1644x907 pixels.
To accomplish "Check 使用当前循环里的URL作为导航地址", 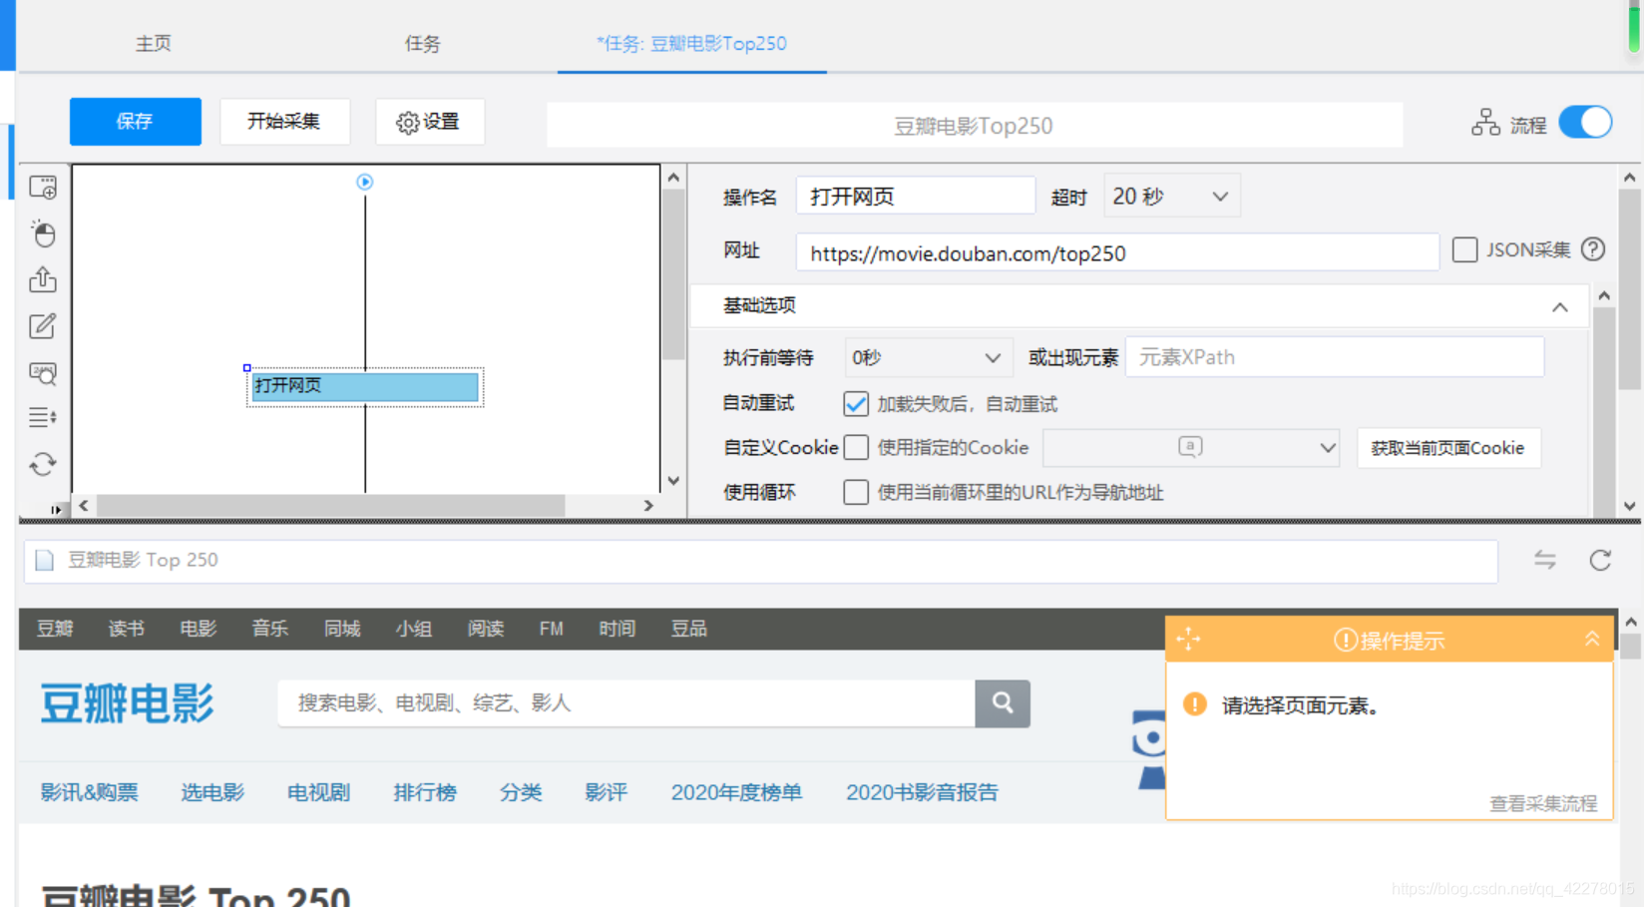I will pos(856,492).
